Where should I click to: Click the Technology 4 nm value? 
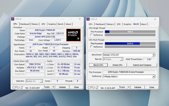(31, 40)
